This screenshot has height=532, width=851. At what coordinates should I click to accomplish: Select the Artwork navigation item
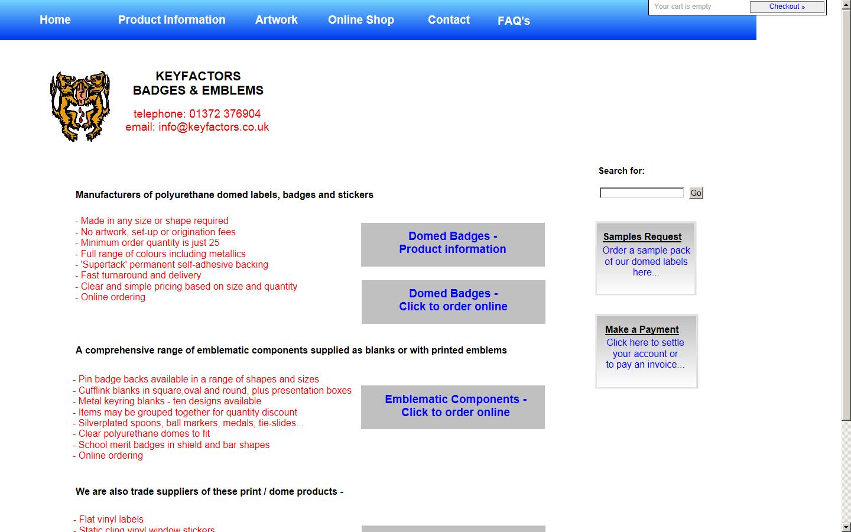click(276, 20)
